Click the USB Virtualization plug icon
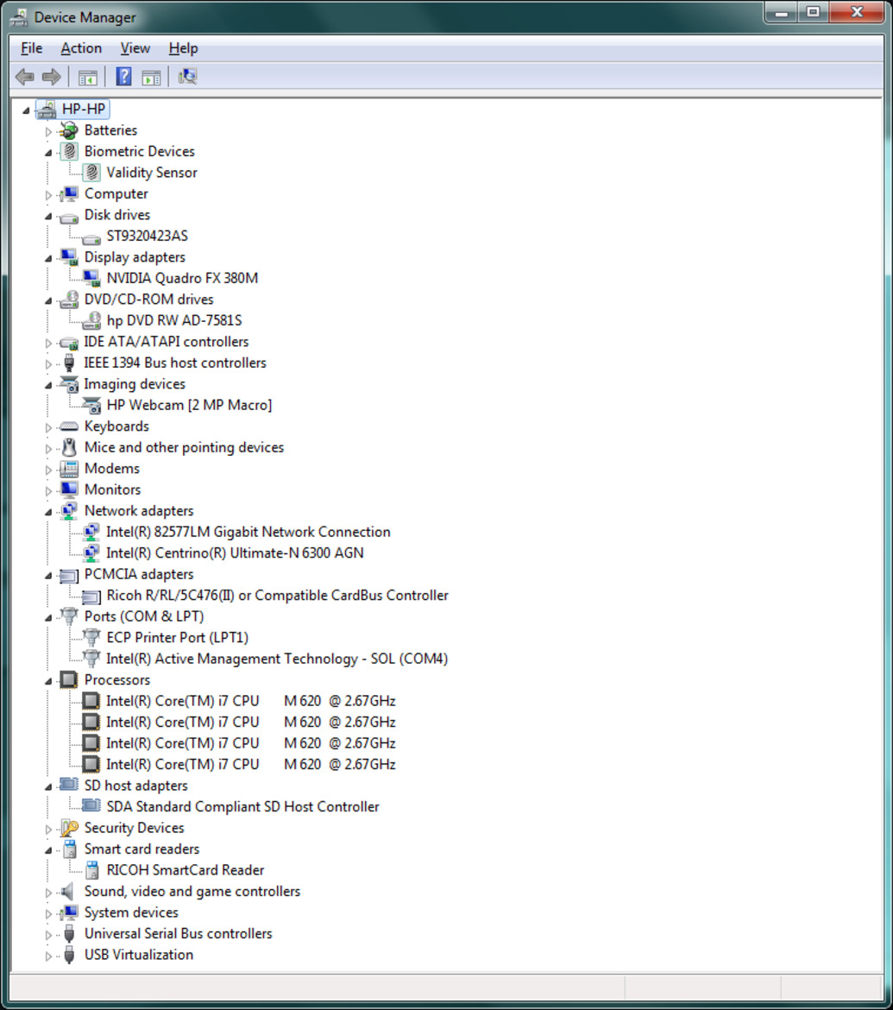 [x=69, y=955]
